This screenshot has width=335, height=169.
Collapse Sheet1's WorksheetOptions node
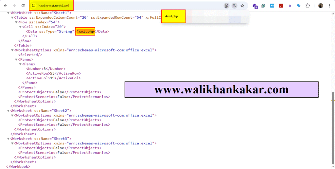12,50
